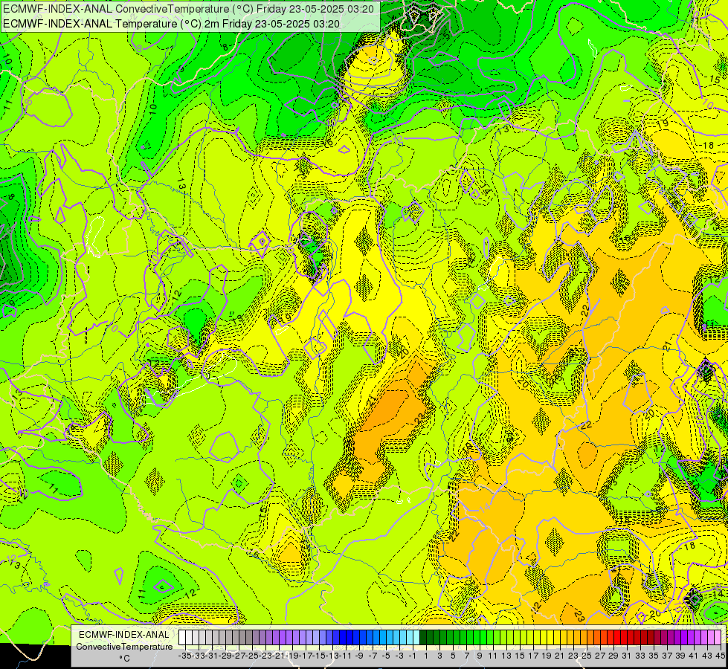Click the 45 label on the legend scale
The image size is (728, 669).
(x=720, y=656)
